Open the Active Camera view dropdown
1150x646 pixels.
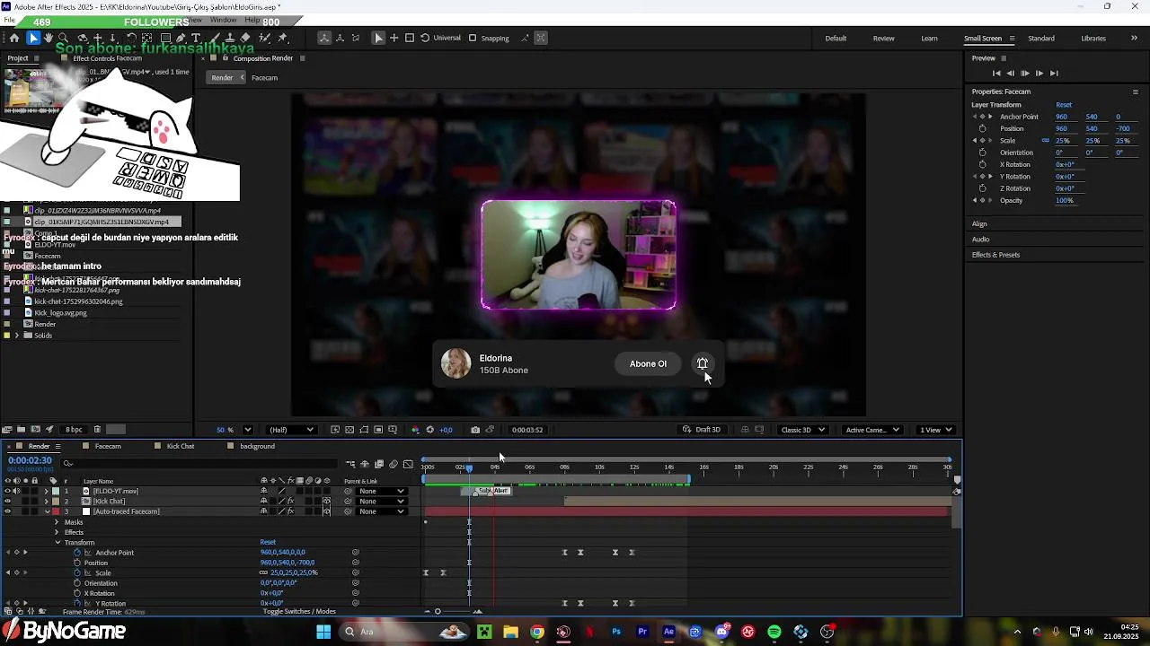click(x=872, y=430)
